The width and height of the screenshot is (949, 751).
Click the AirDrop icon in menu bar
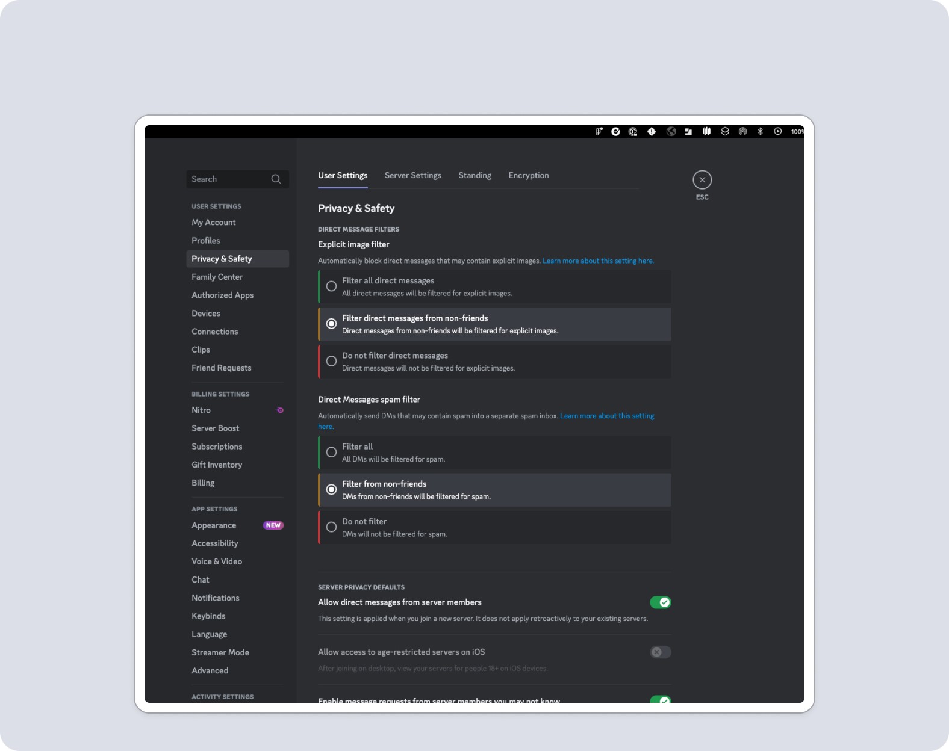click(742, 131)
